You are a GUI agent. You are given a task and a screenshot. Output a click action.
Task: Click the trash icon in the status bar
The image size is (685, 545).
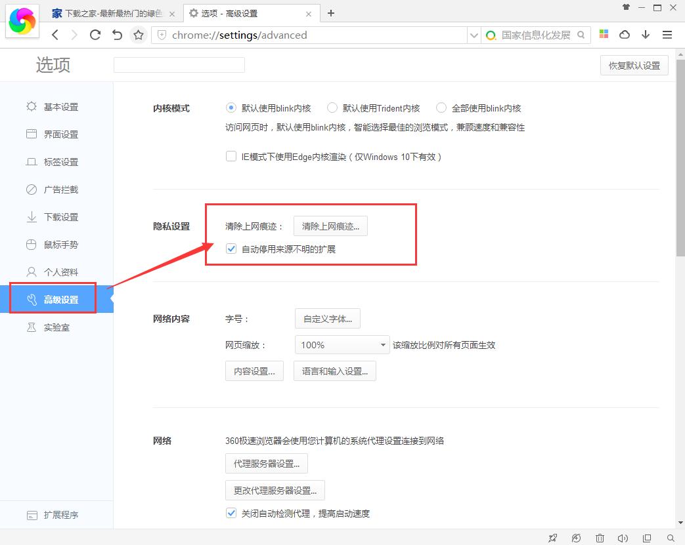(x=600, y=538)
